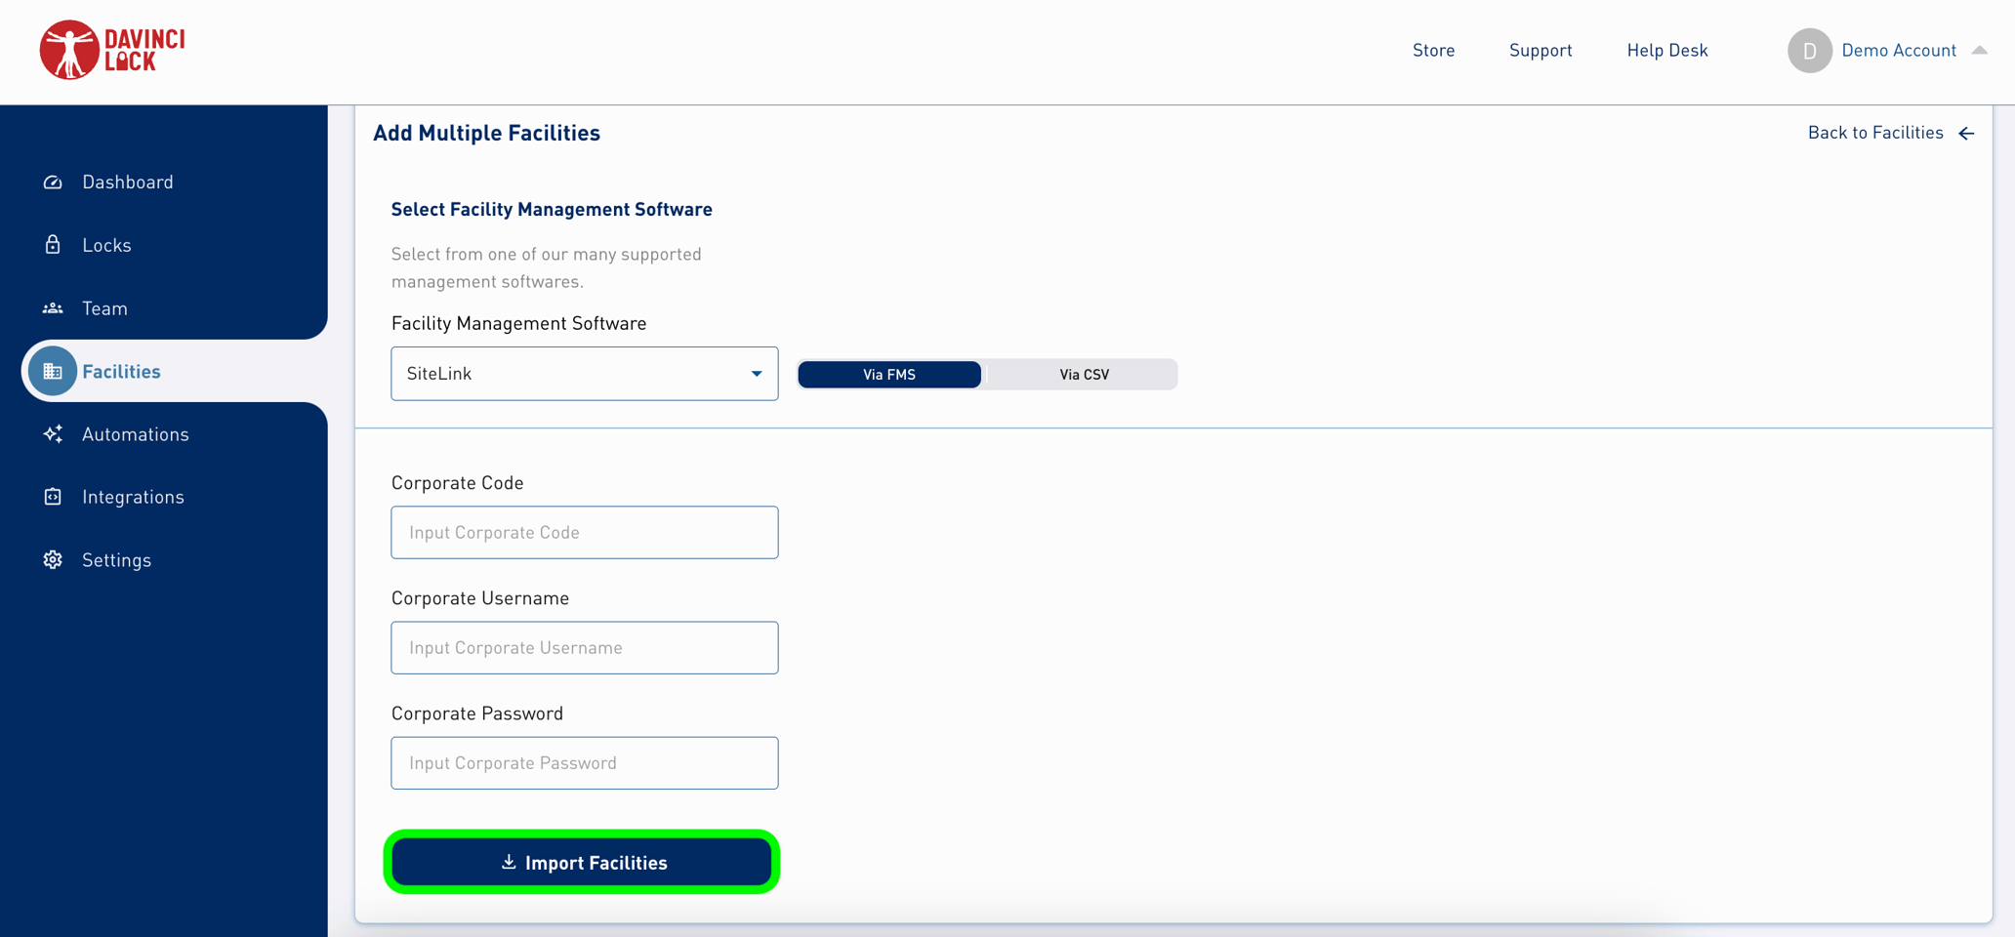The image size is (2015, 937).
Task: Expand the Demo Account menu arrow
Action: click(x=1980, y=51)
